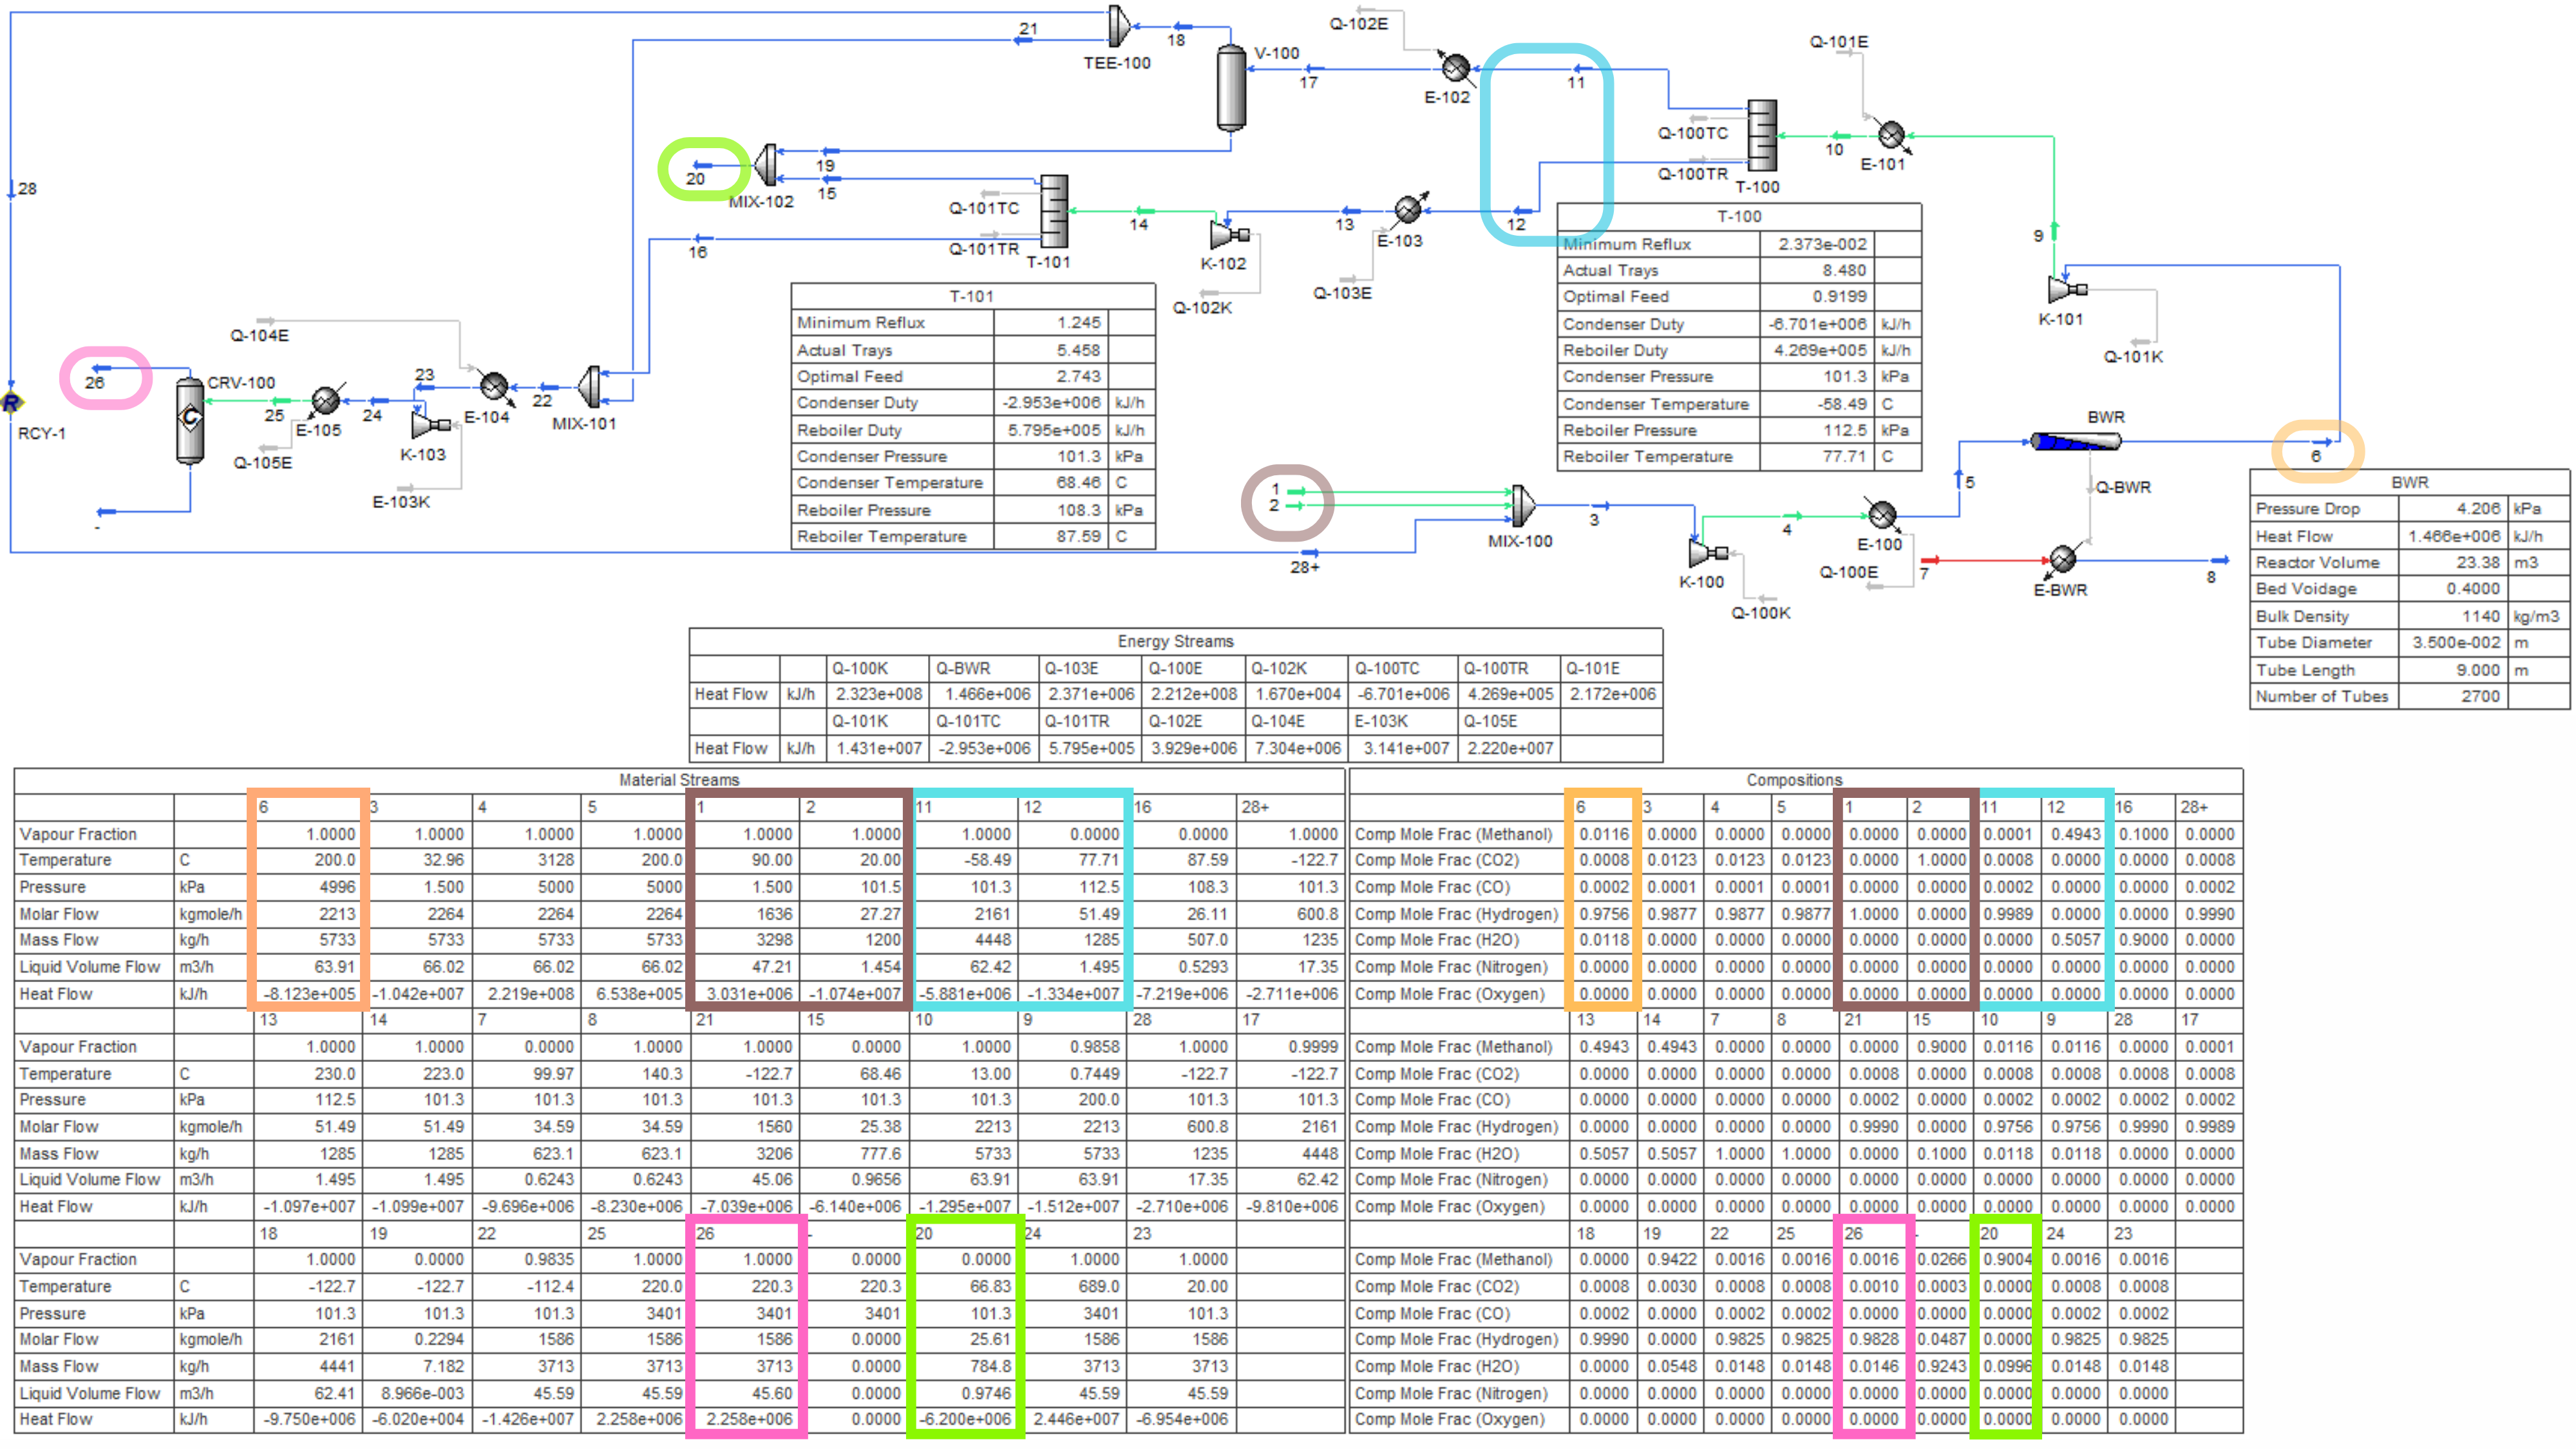Select the Q-102E energy stream label
The image size is (2576, 1449).
1358,24
